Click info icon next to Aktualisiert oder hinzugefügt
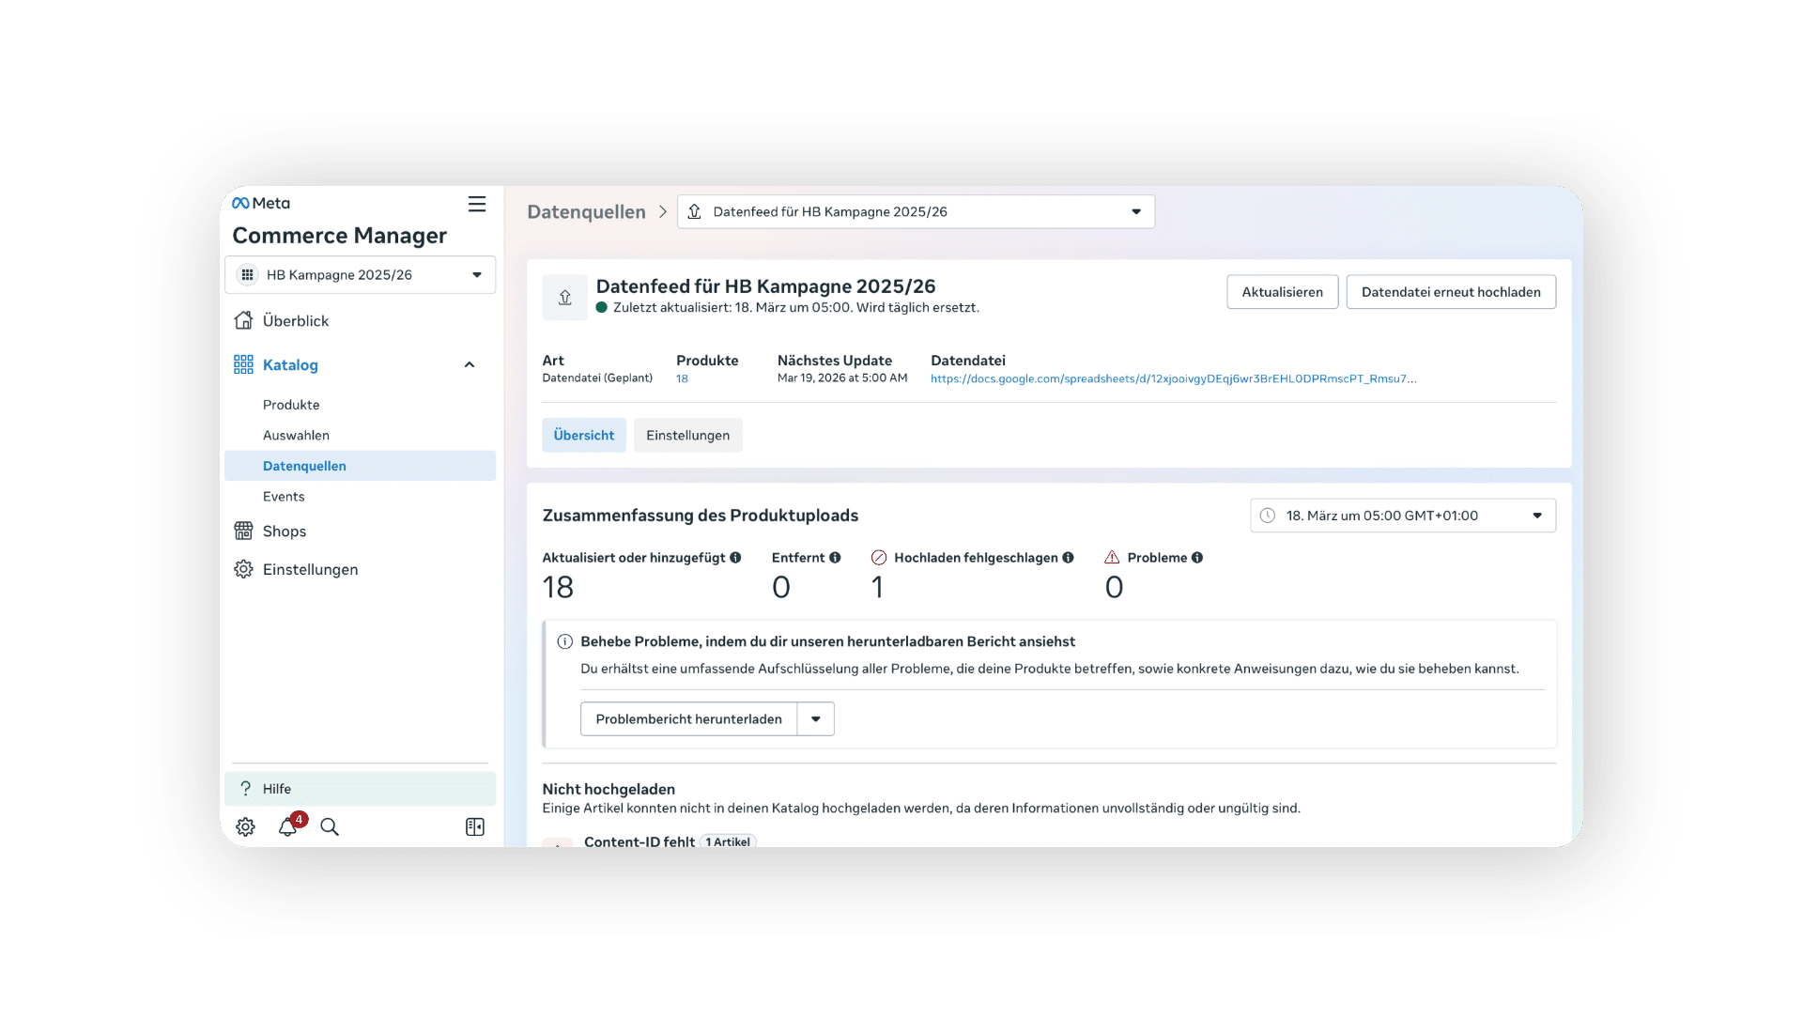1803x1033 pixels. 735,558
